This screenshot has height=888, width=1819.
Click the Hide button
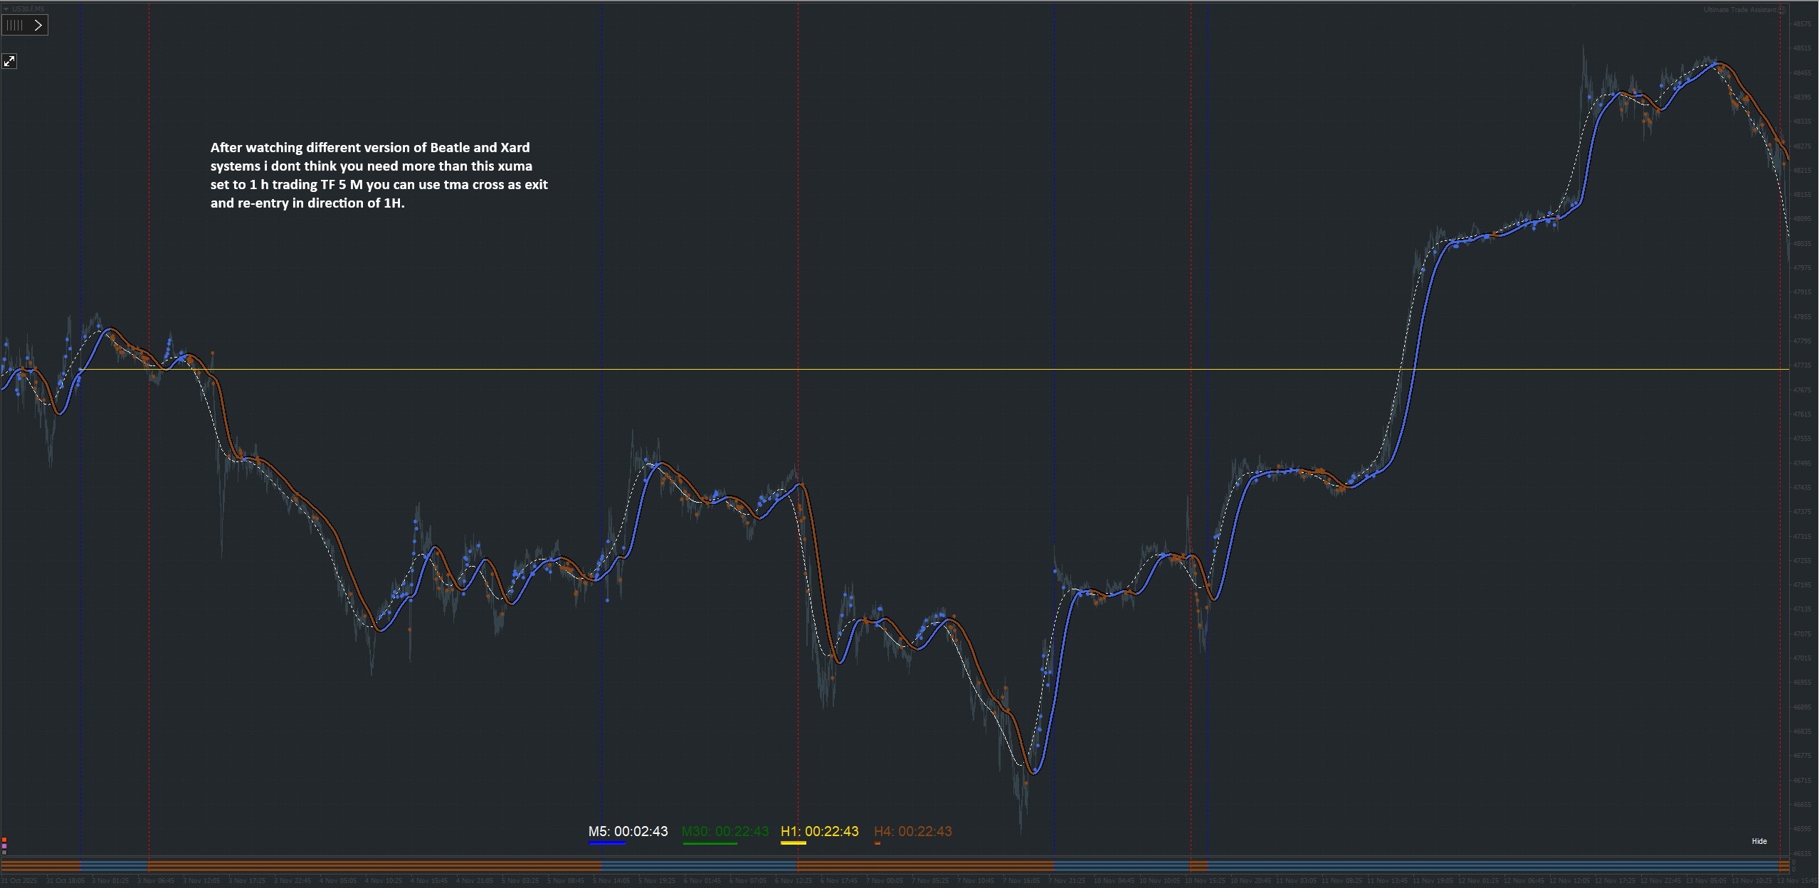coord(1759,841)
